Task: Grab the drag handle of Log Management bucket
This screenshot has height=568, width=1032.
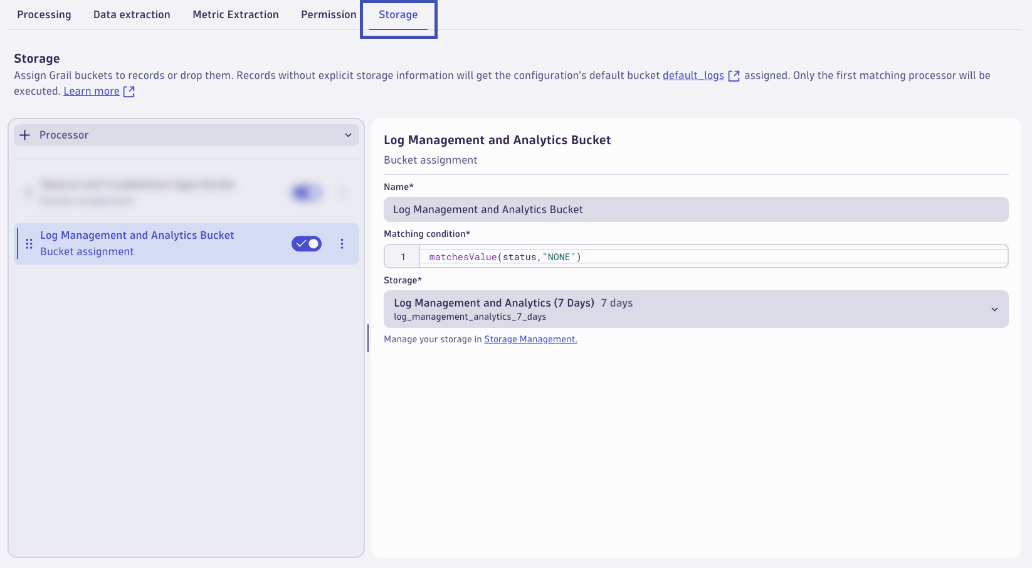Action: point(29,244)
